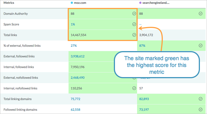The width and height of the screenshot is (207, 114).
Task: Click the Internal, nofollowed links row label
Action: pos(20,88)
